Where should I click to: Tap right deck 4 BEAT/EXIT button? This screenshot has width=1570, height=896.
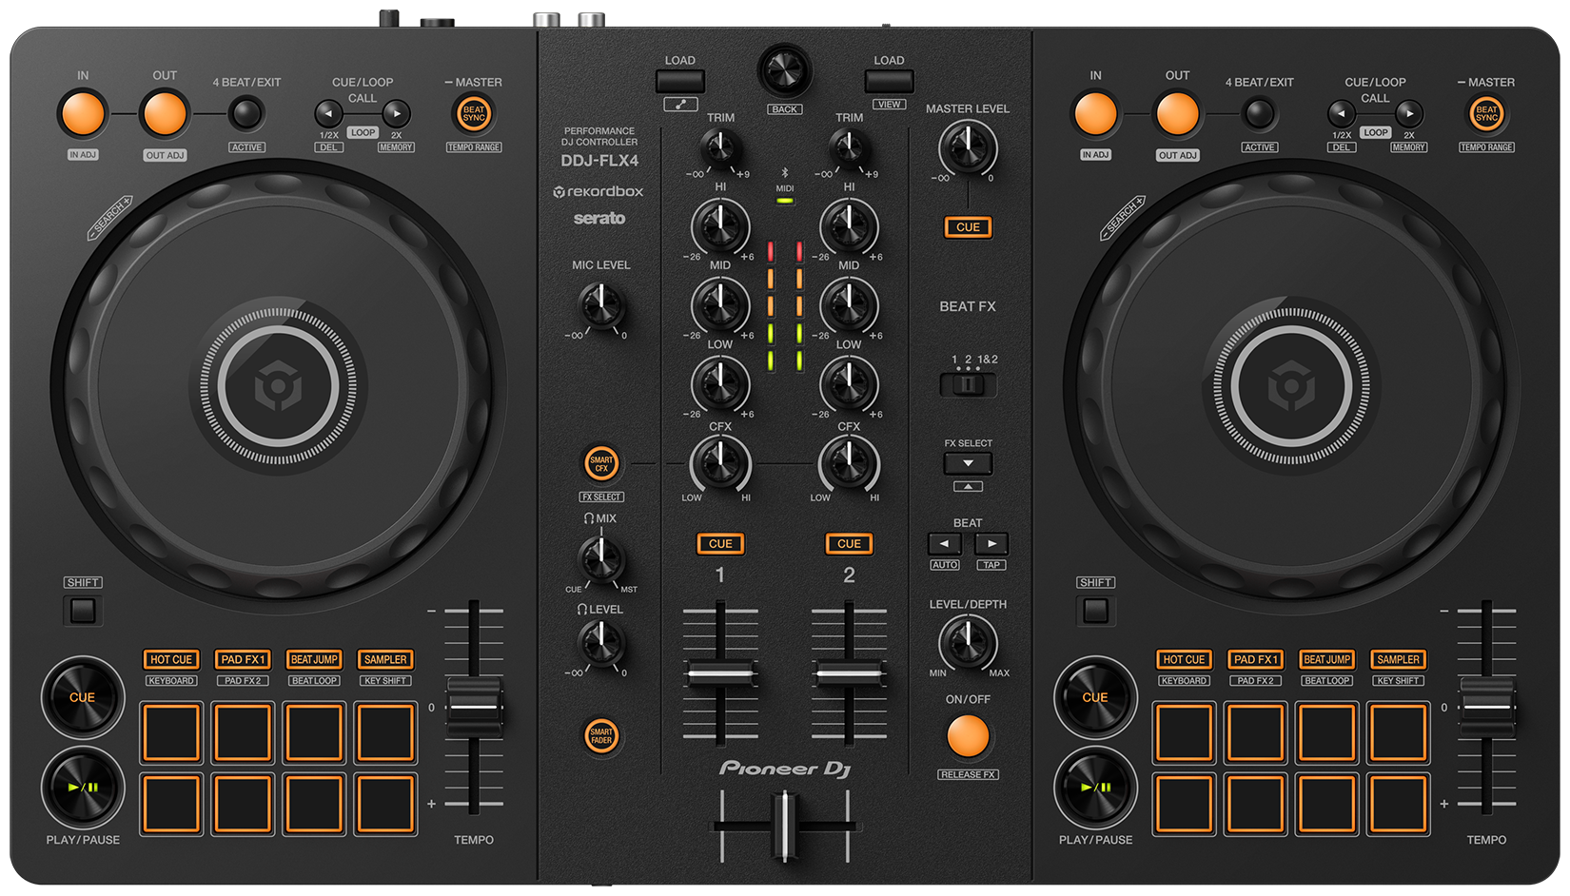click(1259, 114)
